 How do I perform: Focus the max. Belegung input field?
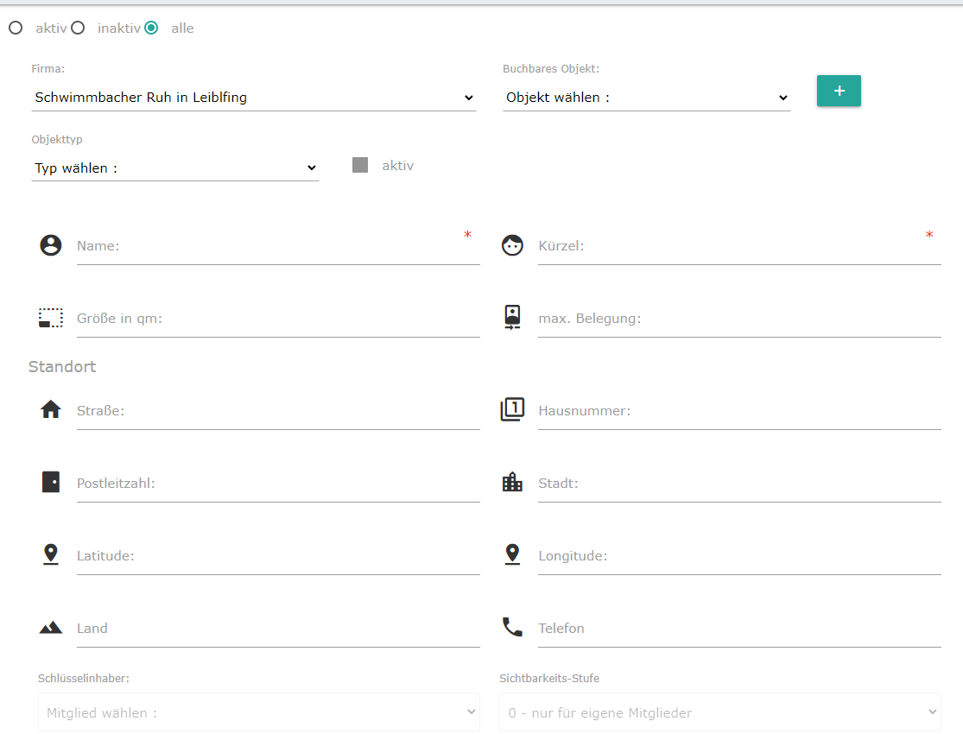pyautogui.click(x=738, y=319)
